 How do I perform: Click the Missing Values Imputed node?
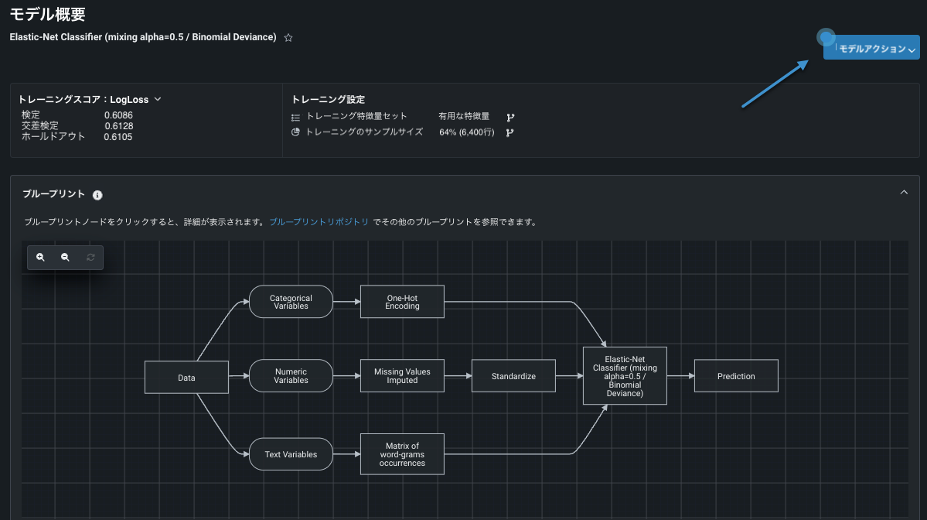402,376
